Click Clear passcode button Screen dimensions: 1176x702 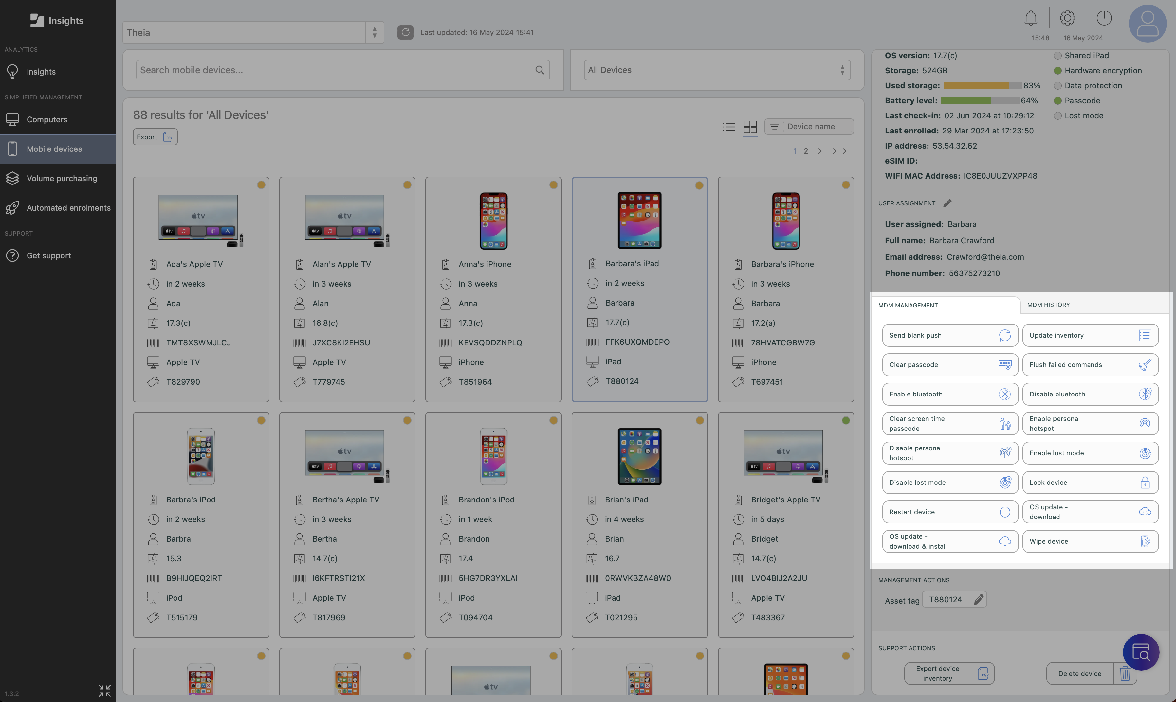coord(950,365)
